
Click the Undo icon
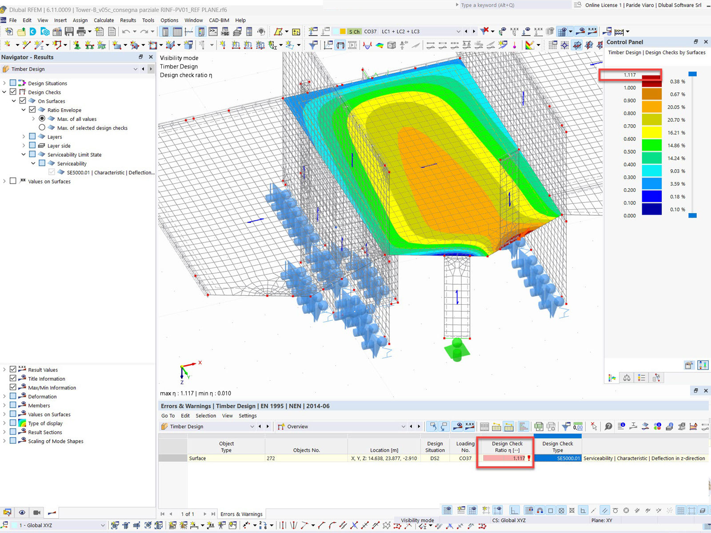tap(126, 31)
